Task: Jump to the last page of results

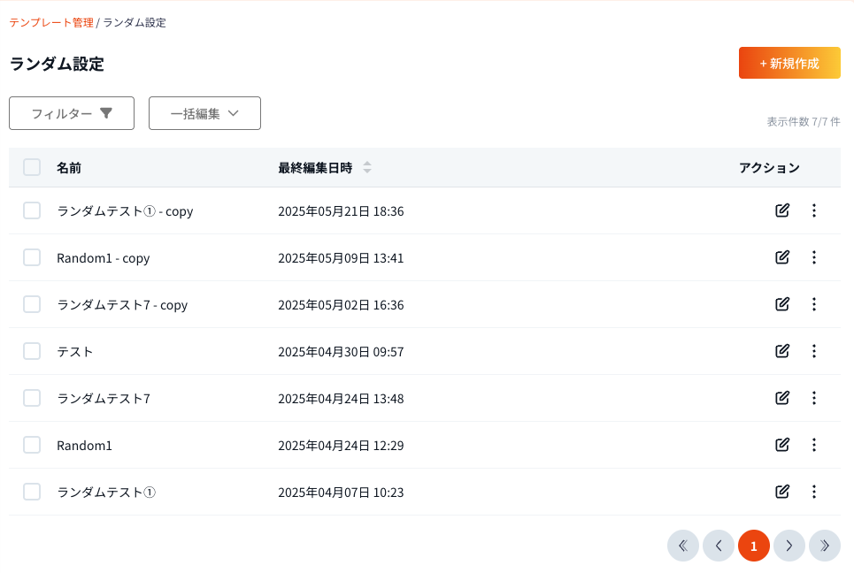Action: point(825,546)
